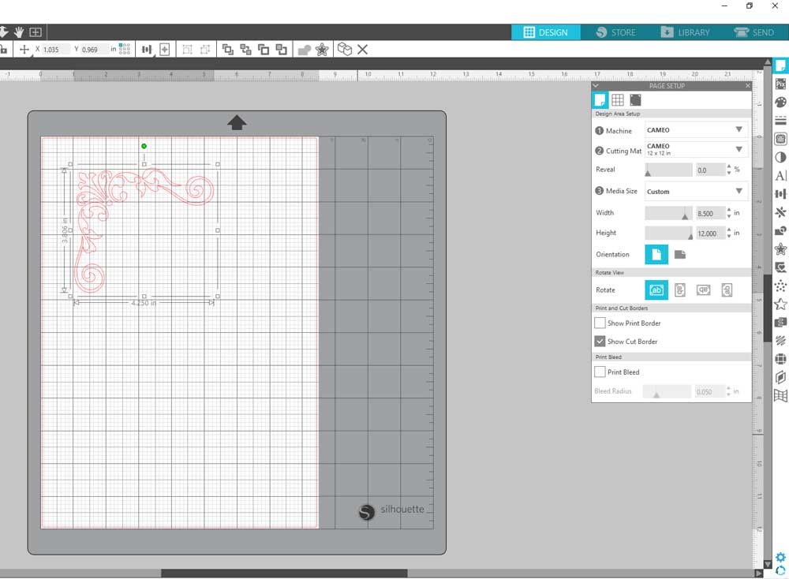Click the Bring to Front icon
This screenshot has height=579, width=789.
pyautogui.click(x=227, y=49)
